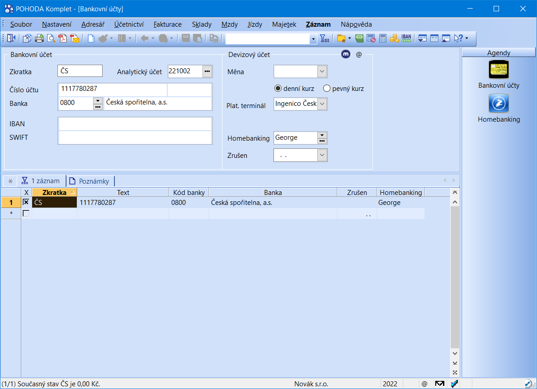Click the IBAN toolbar icon
Viewport: 537px width, 389px height.
[x=406, y=38]
